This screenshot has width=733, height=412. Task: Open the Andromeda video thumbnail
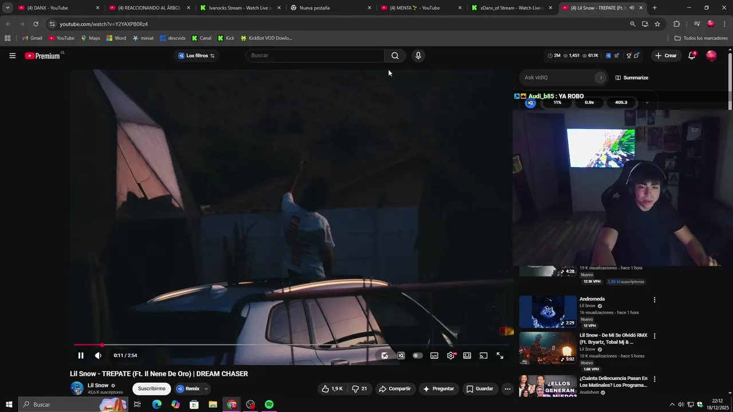548,311
